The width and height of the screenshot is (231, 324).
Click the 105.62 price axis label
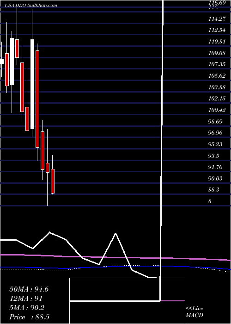tap(217, 76)
